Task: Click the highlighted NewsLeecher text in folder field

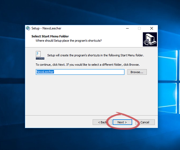Action: point(45,72)
